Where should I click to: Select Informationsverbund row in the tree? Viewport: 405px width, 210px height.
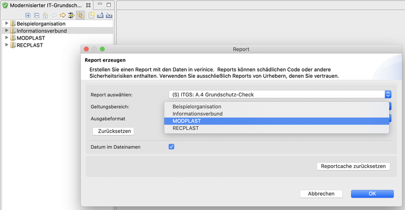pos(58,31)
